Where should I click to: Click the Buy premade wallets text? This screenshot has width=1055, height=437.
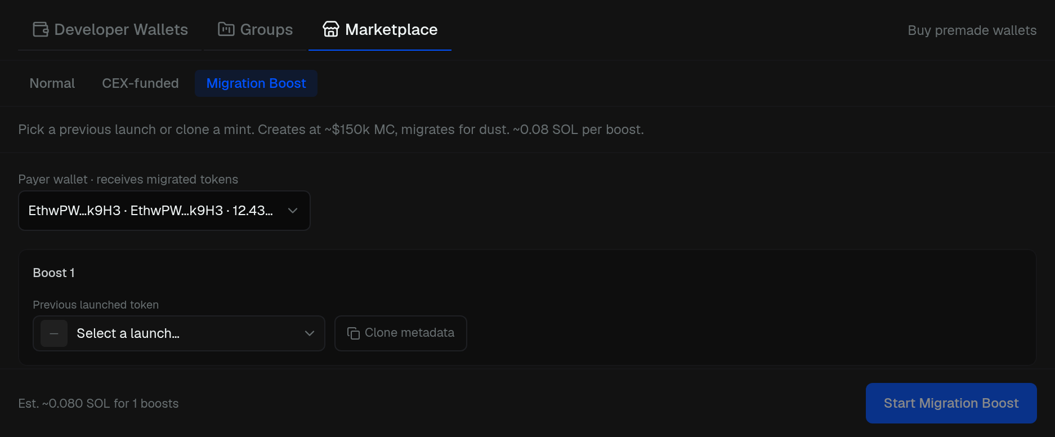(972, 30)
